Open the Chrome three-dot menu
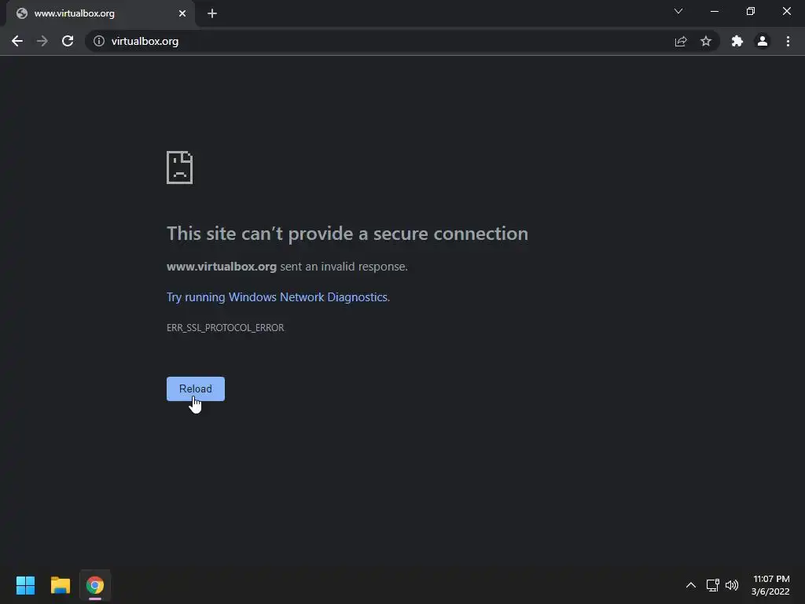Viewport: 805px width, 604px height. click(788, 41)
